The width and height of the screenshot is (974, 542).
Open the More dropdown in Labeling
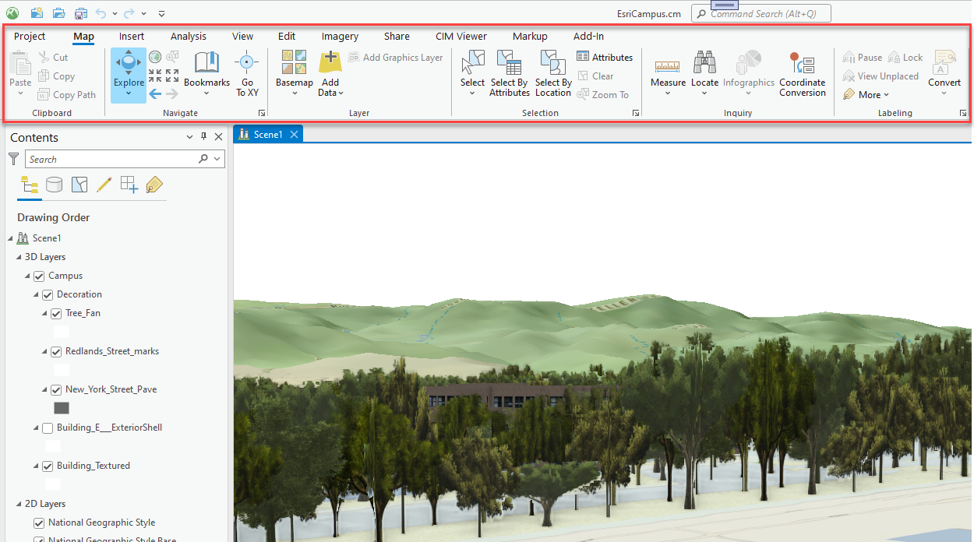(866, 94)
